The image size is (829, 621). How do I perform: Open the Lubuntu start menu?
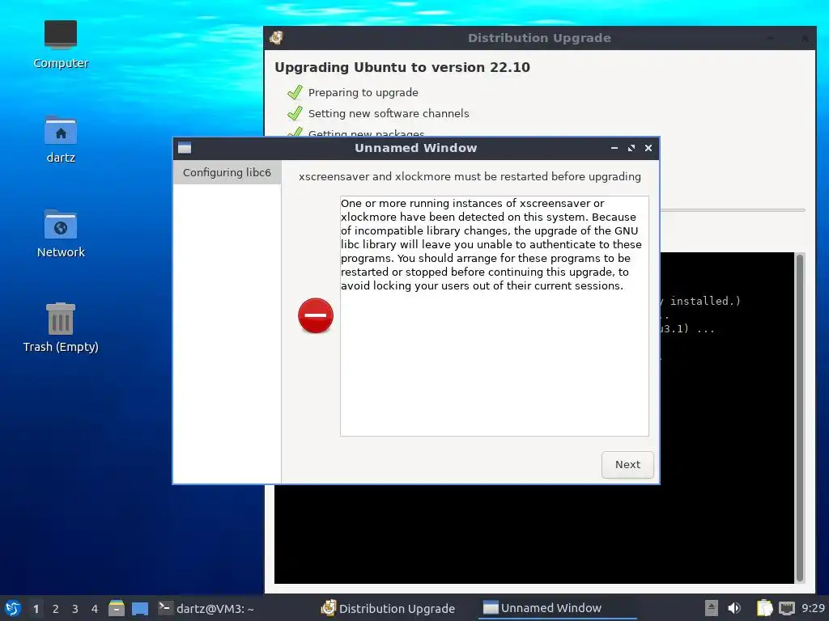13,608
